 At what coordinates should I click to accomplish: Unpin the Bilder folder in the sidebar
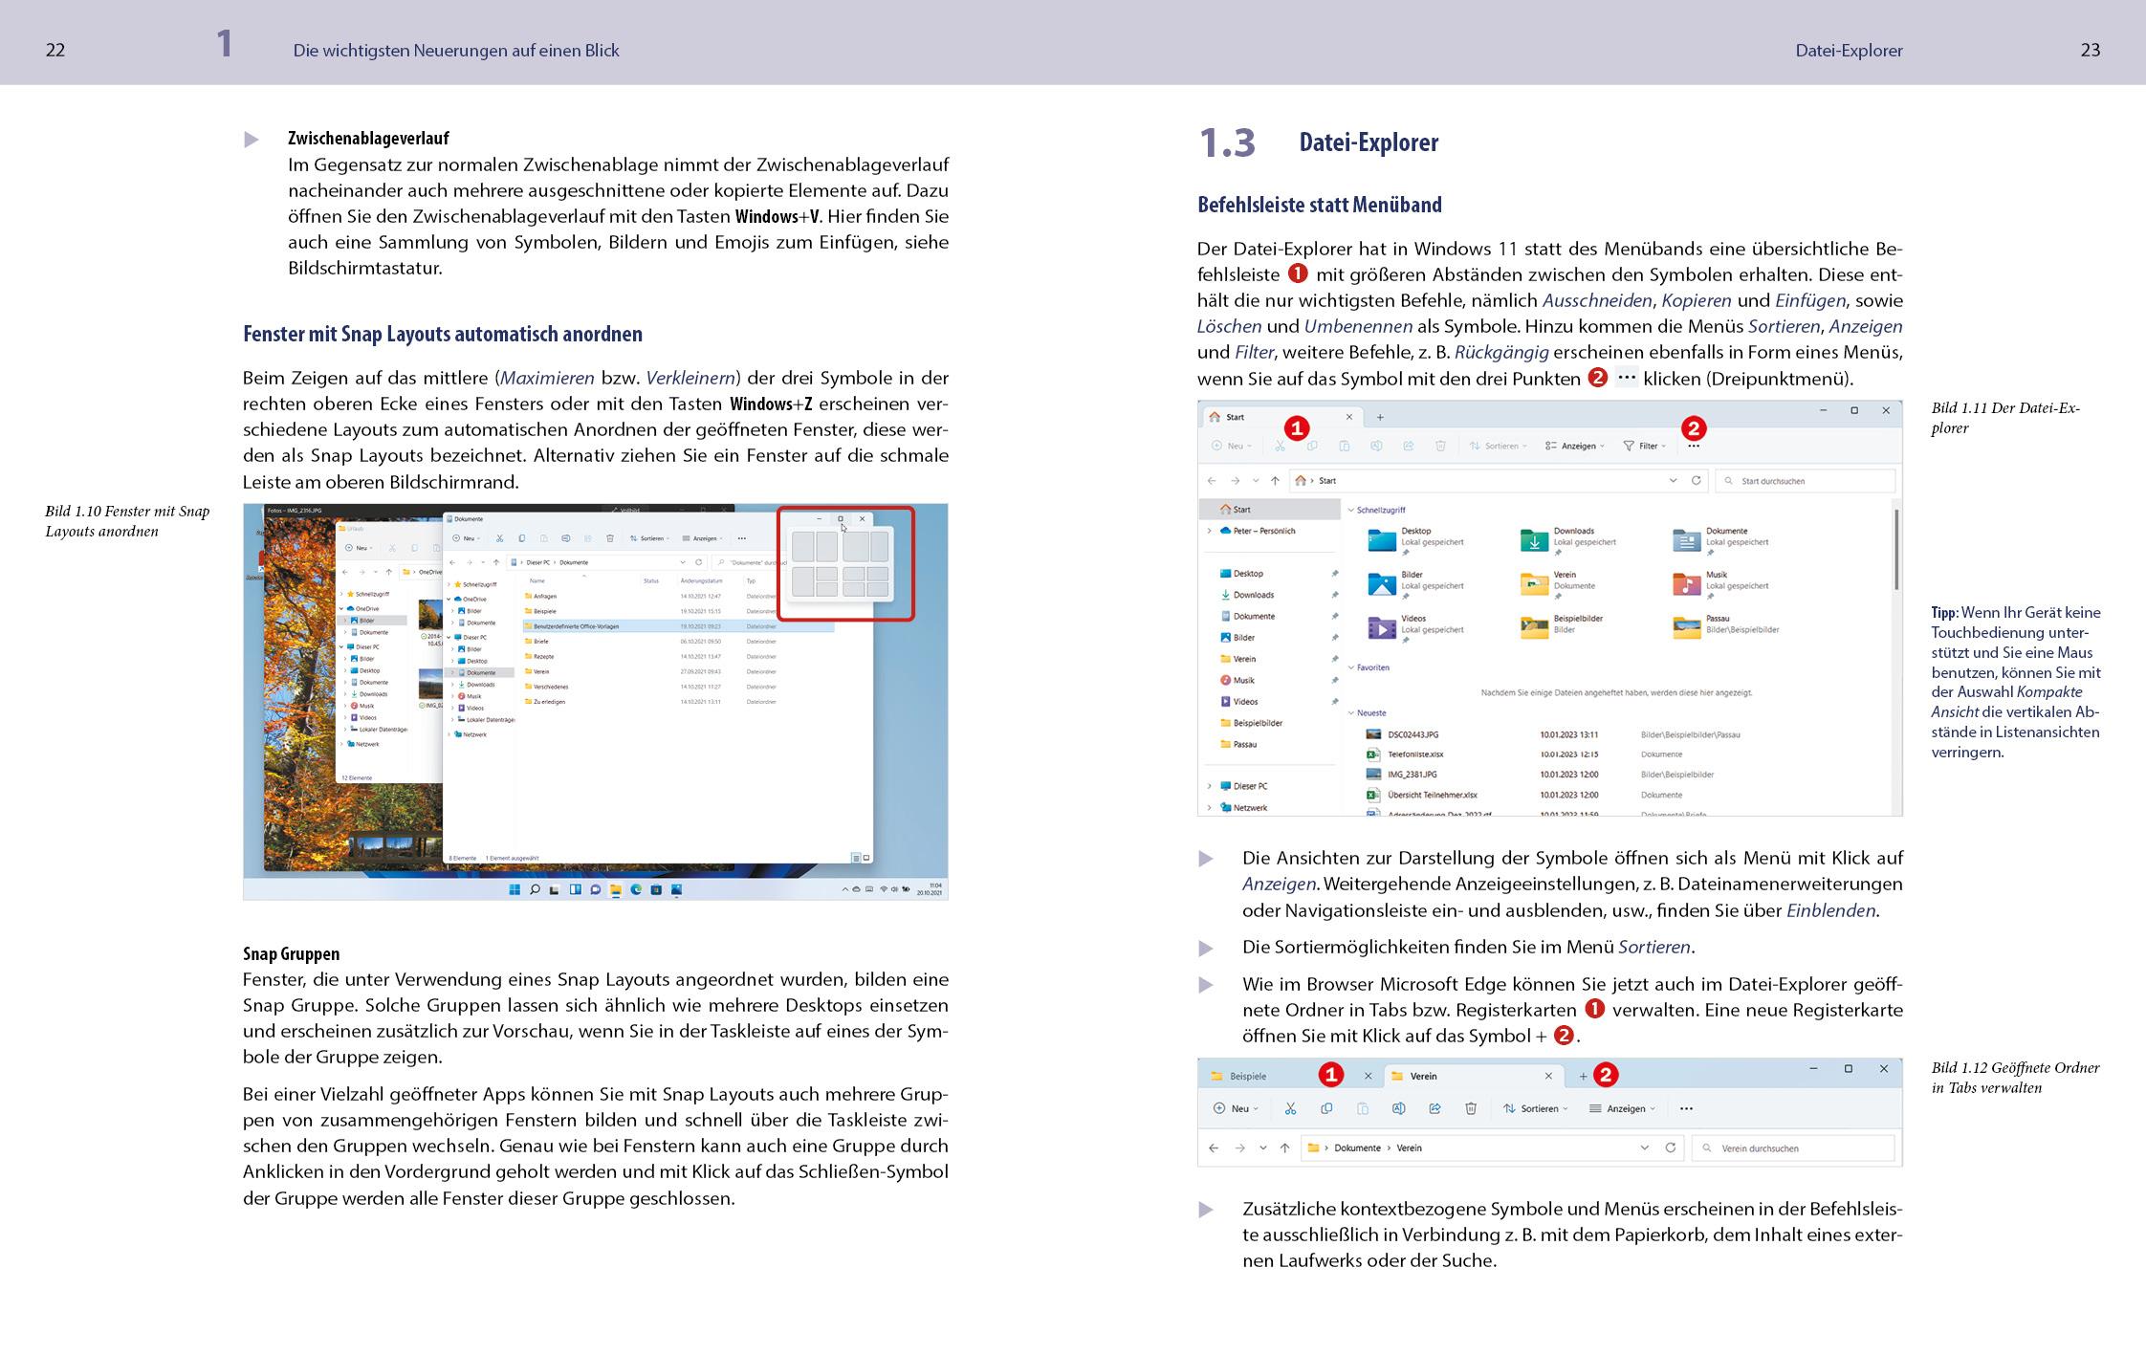click(1335, 637)
